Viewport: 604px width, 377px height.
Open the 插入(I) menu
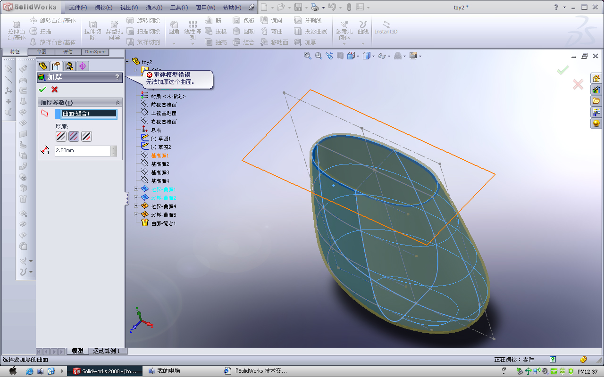point(154,8)
